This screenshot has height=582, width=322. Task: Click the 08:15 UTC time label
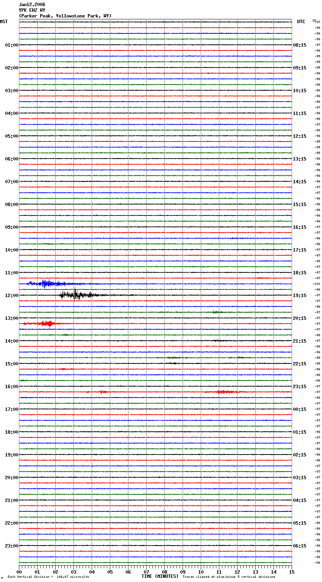tap(300, 45)
